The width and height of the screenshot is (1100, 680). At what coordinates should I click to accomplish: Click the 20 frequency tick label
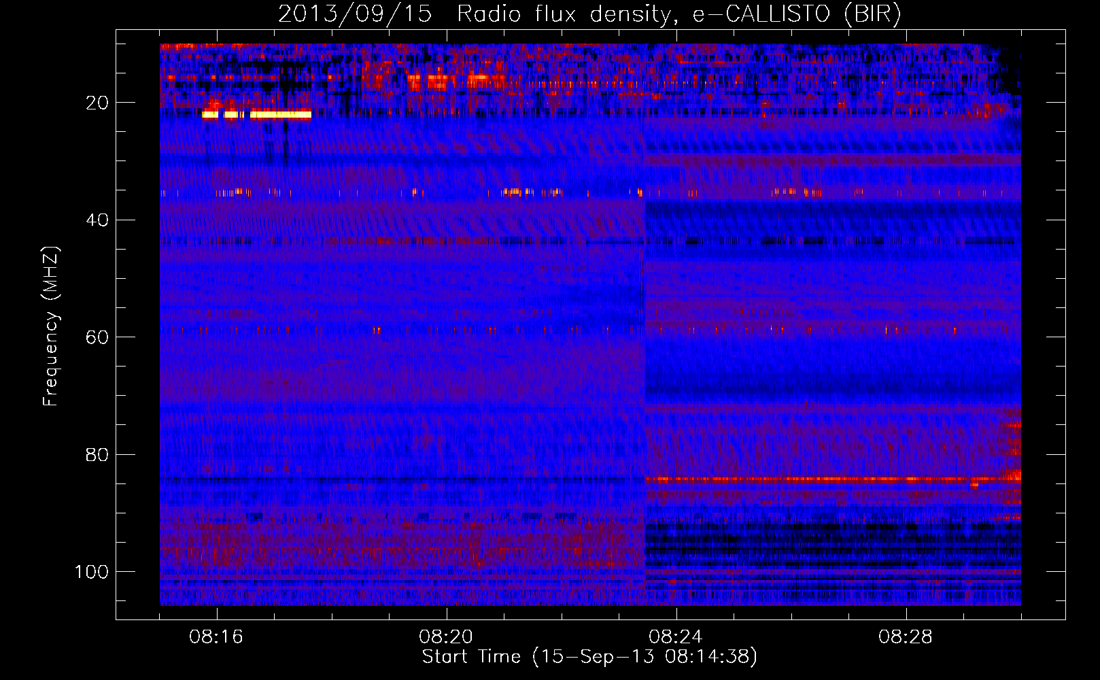(x=98, y=103)
